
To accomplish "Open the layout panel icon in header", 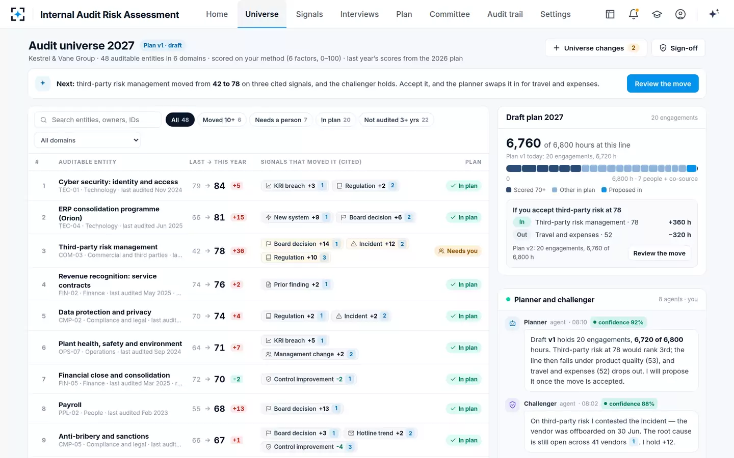I will point(610,14).
